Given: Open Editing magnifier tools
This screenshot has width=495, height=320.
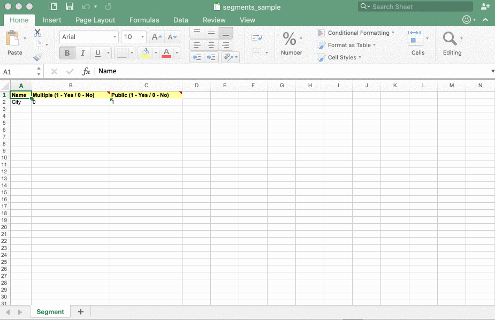Looking at the screenshot, I should [452, 43].
